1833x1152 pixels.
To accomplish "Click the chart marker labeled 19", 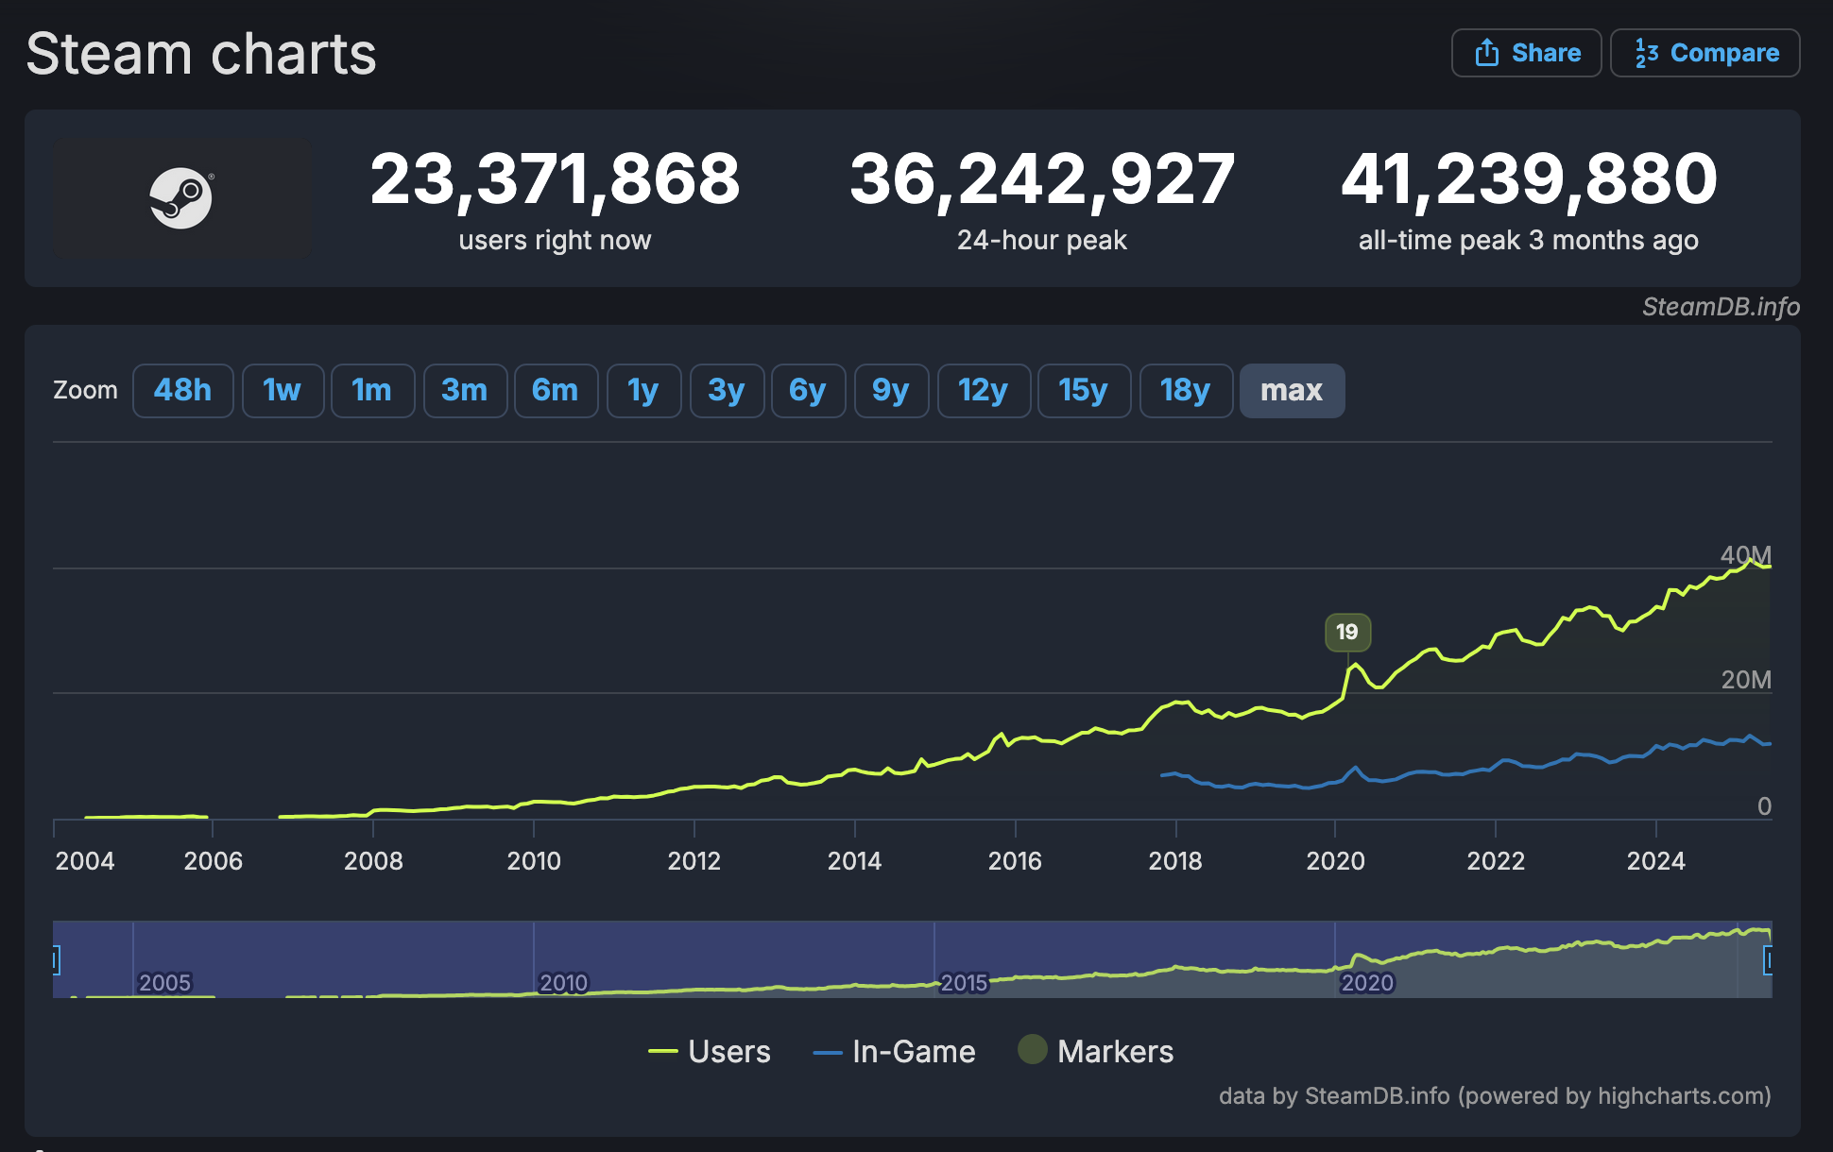I will (x=1347, y=632).
